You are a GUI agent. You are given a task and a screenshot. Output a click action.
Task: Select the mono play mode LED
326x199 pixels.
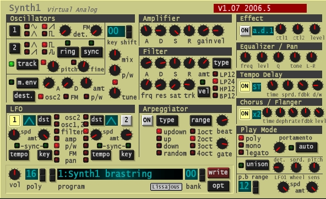click(x=241, y=145)
